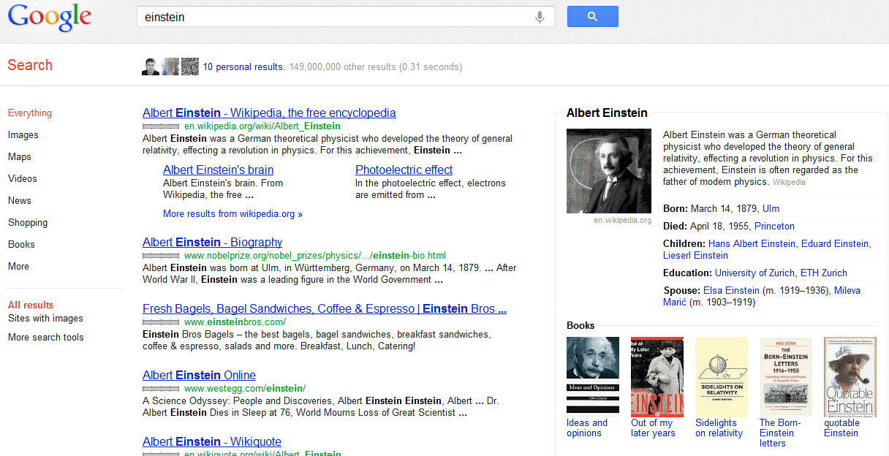
Task: Open Albert Einstein's brain sublink
Action: click(x=218, y=170)
